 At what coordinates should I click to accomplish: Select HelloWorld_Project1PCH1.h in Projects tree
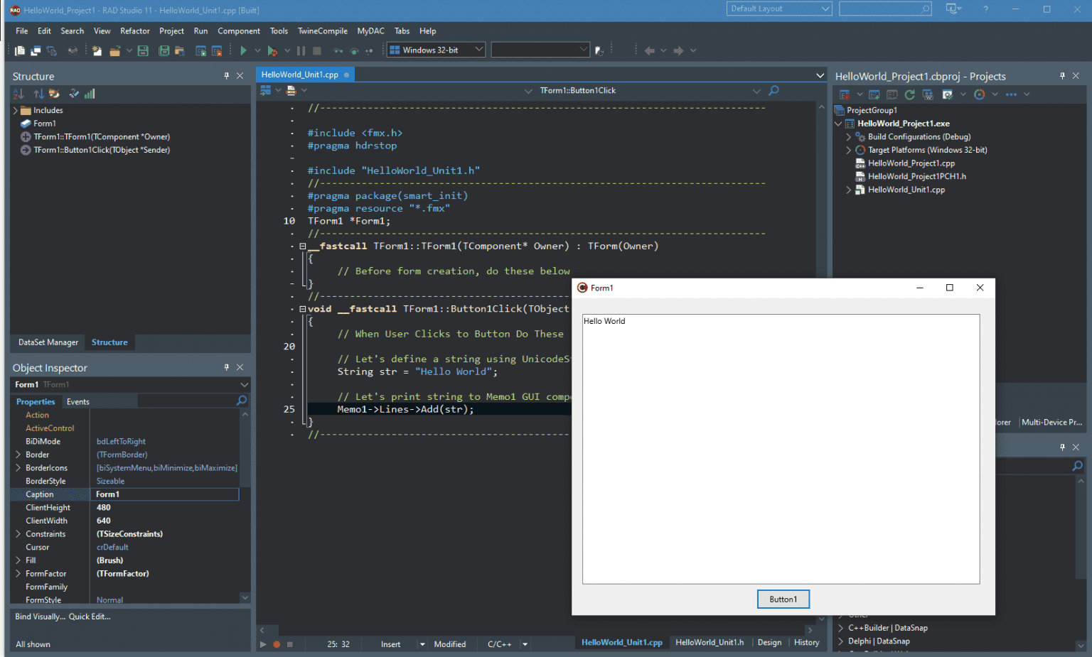[x=917, y=177]
